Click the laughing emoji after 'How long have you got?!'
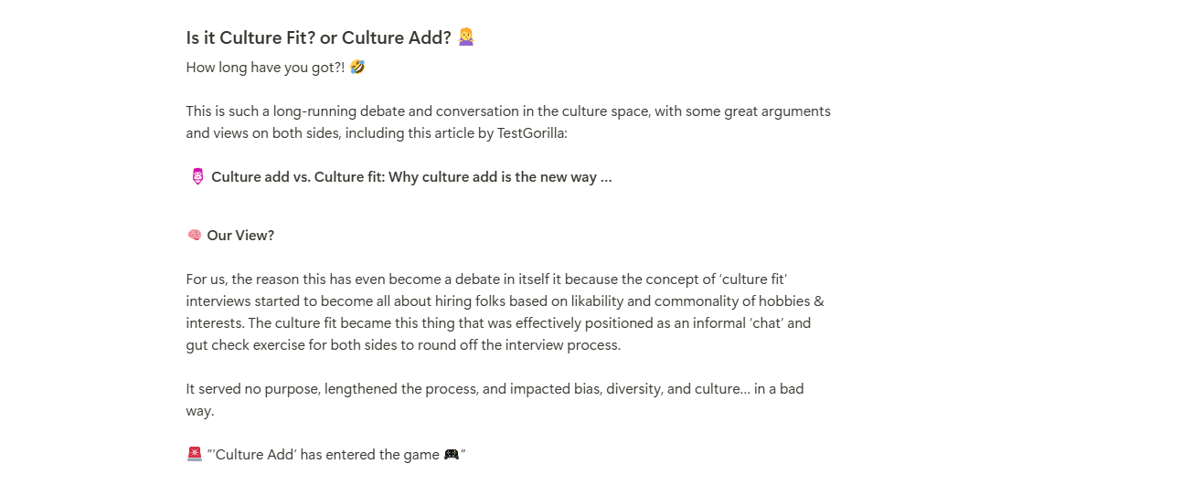 click(x=357, y=67)
